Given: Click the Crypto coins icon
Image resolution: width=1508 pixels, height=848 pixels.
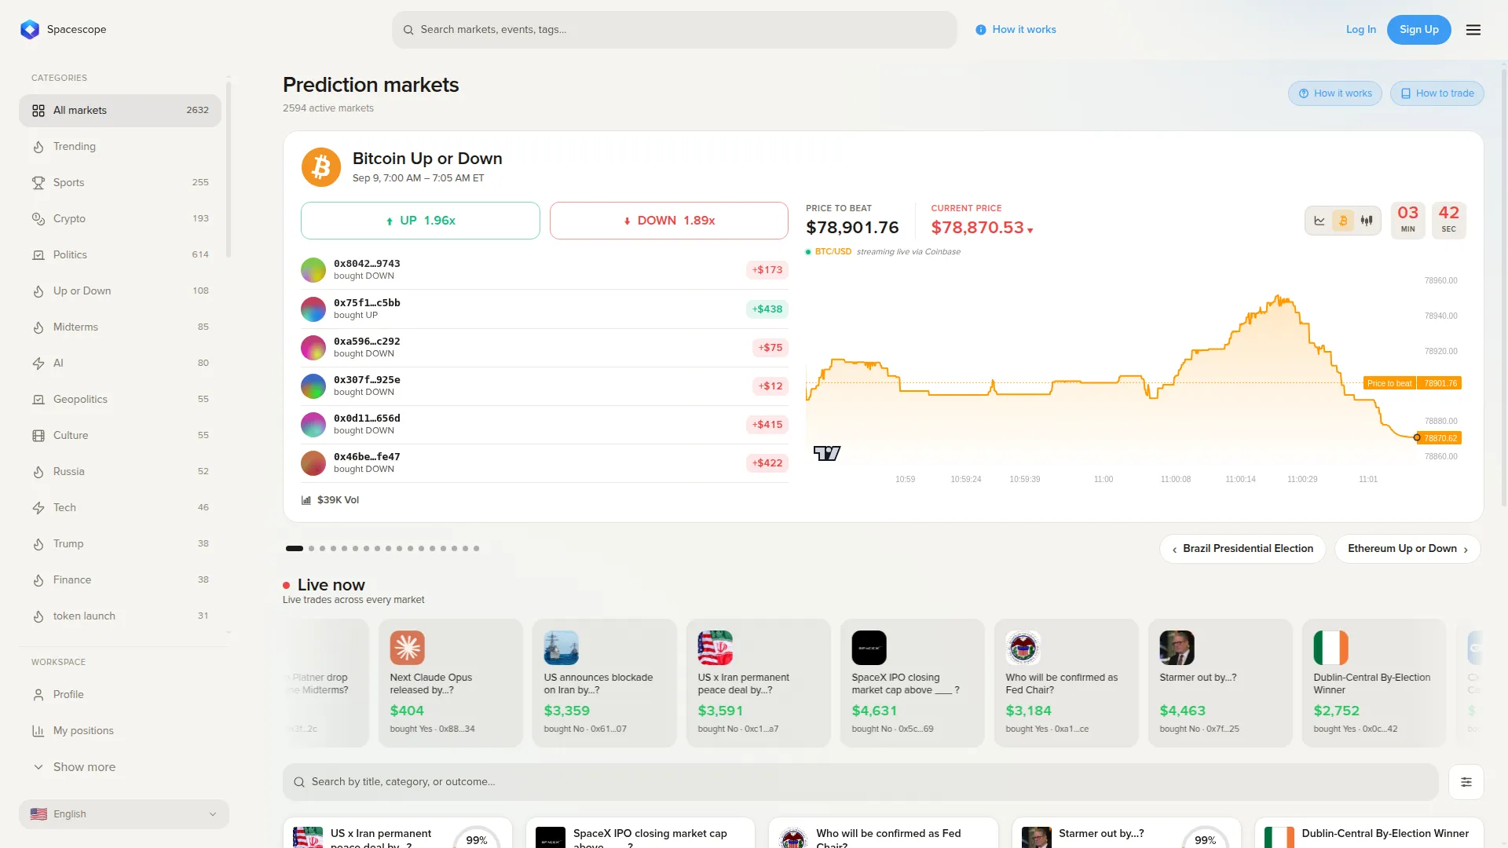Looking at the screenshot, I should coord(38,219).
